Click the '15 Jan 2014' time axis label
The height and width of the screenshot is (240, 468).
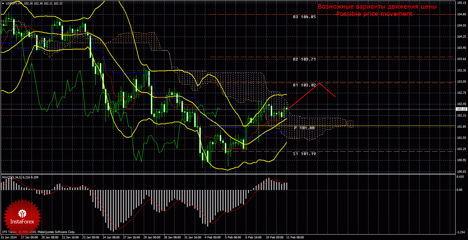pos(9,237)
